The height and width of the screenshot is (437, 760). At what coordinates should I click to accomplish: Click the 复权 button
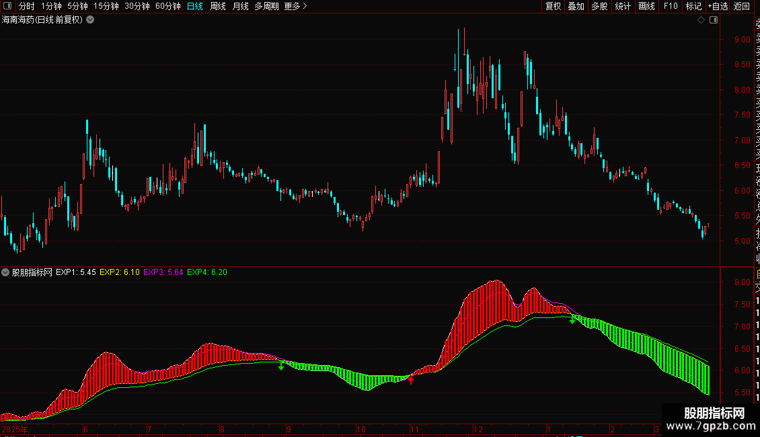click(x=553, y=6)
